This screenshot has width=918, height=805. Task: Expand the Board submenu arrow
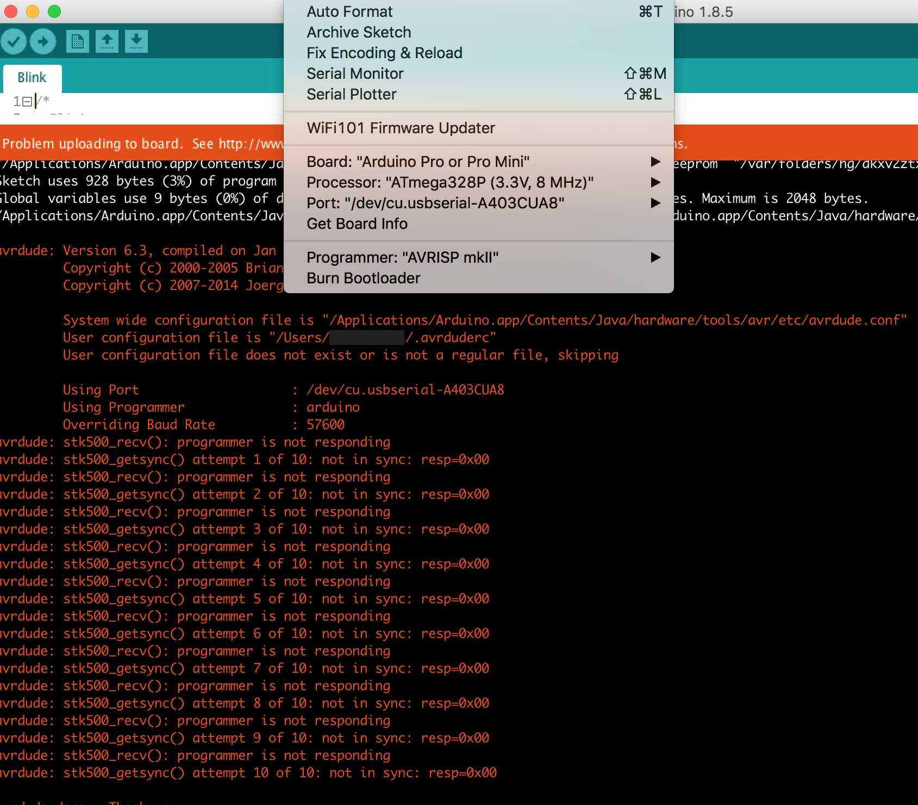(655, 162)
